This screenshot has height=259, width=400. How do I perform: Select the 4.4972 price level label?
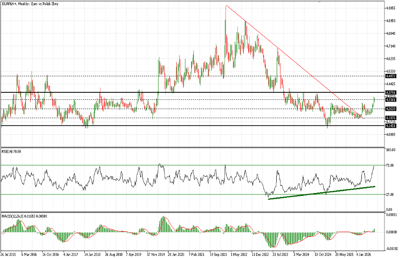(x=391, y=76)
